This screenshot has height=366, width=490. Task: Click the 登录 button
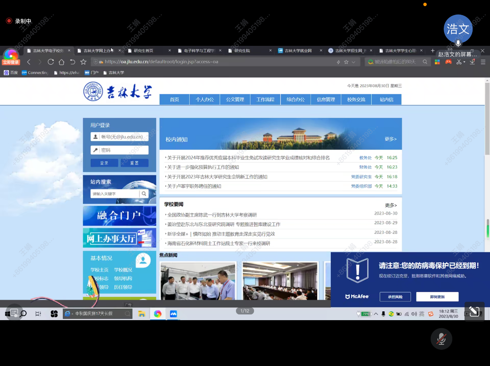point(104,163)
